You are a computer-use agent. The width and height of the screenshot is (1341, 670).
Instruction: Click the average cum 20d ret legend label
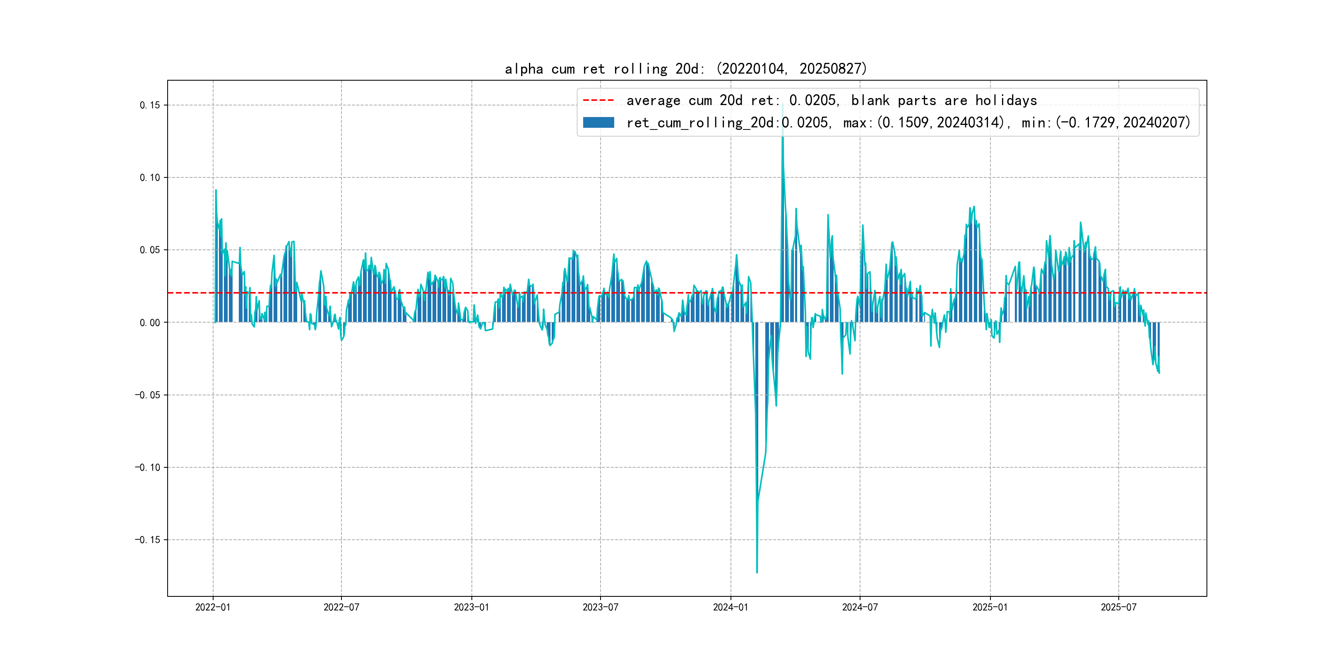click(832, 100)
